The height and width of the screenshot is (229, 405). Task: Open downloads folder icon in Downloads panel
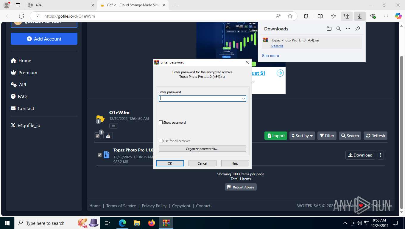coord(329,29)
